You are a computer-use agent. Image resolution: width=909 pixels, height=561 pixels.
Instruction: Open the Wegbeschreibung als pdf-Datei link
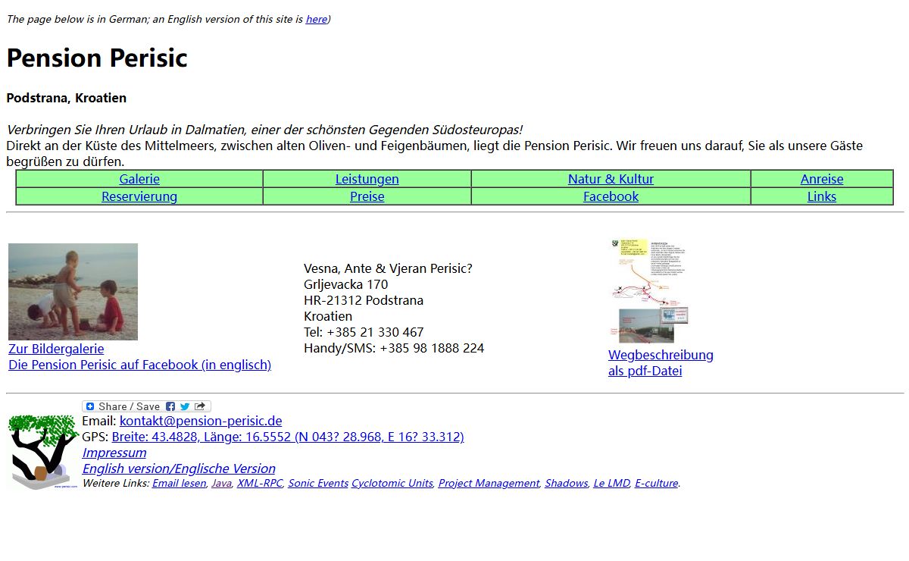click(x=661, y=362)
